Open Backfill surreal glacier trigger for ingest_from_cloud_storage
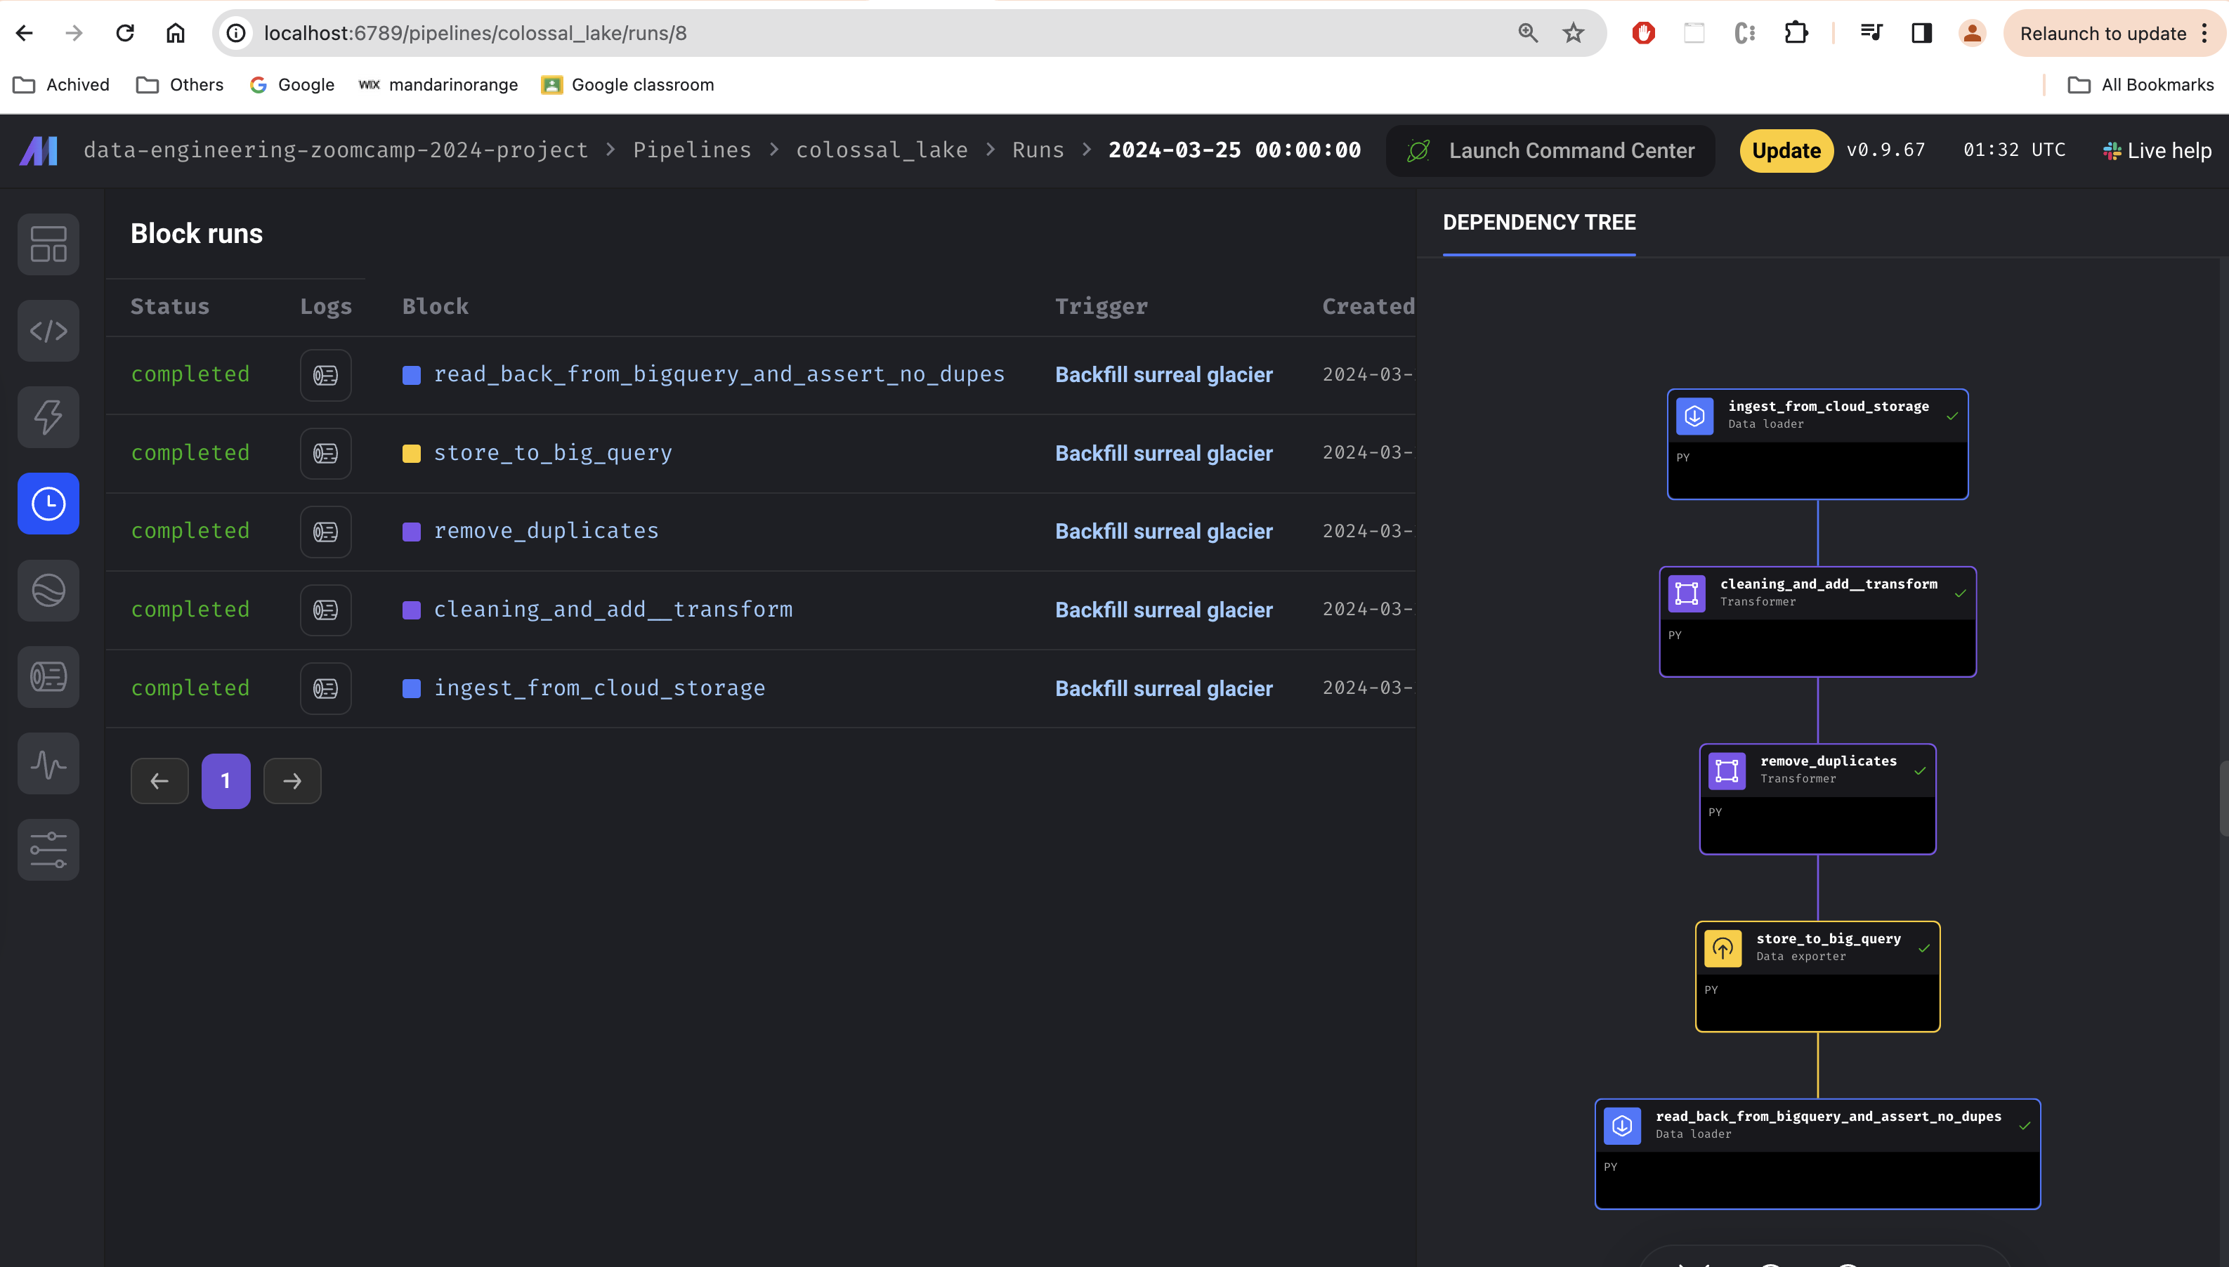 [x=1164, y=688]
